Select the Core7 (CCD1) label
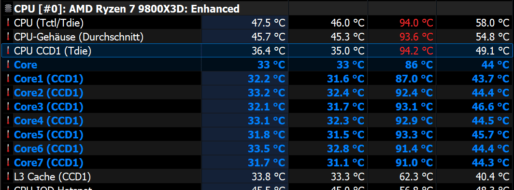Viewport: 514px width, 190px height. click(48, 163)
